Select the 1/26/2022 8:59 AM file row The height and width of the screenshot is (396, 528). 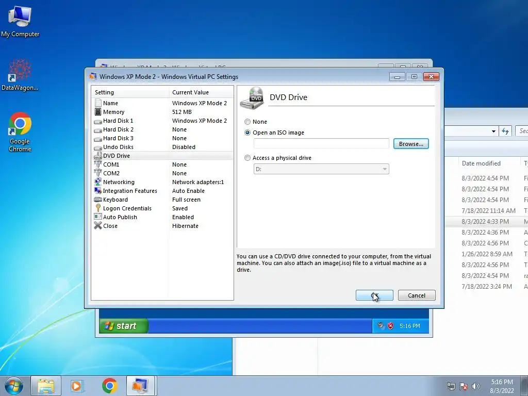pyautogui.click(x=487, y=254)
